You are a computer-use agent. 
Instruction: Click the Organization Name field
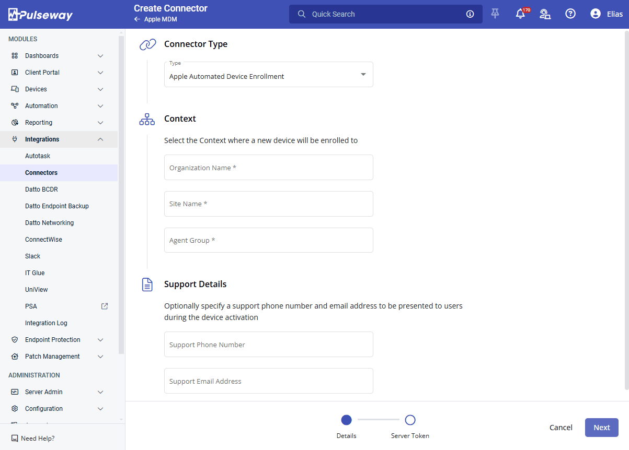[268, 168]
